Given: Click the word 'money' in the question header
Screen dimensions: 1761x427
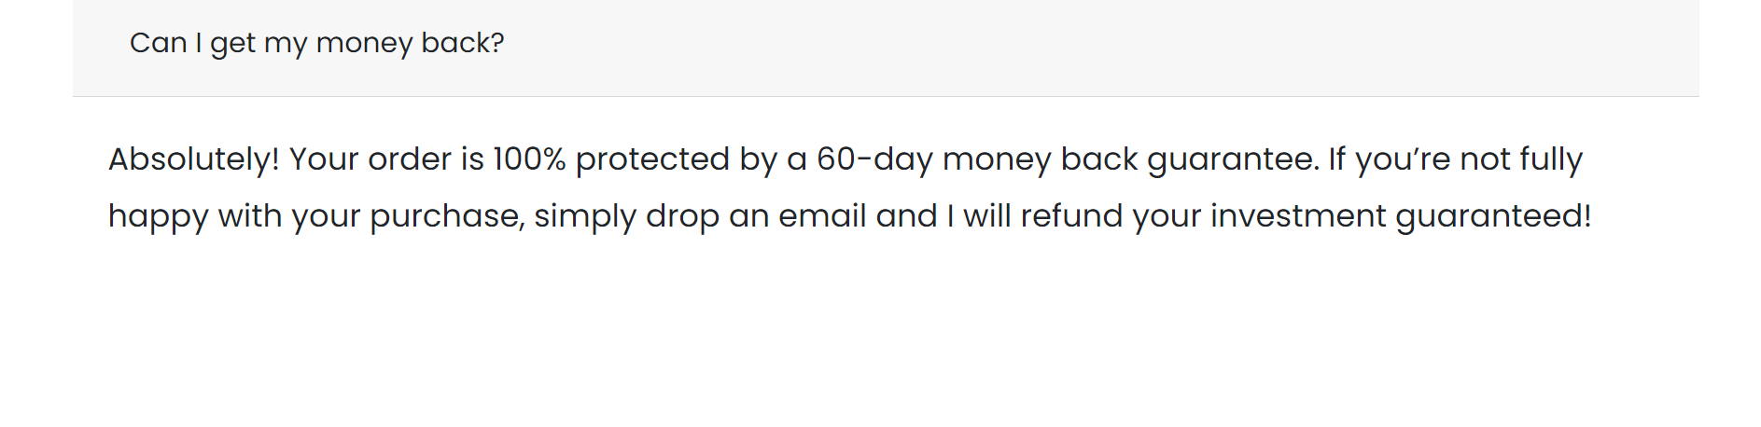Looking at the screenshot, I should pyautogui.click(x=364, y=43).
